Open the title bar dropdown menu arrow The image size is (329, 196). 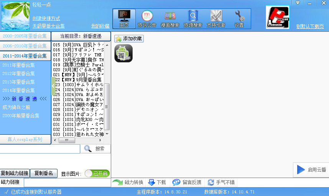click(x=298, y=3)
